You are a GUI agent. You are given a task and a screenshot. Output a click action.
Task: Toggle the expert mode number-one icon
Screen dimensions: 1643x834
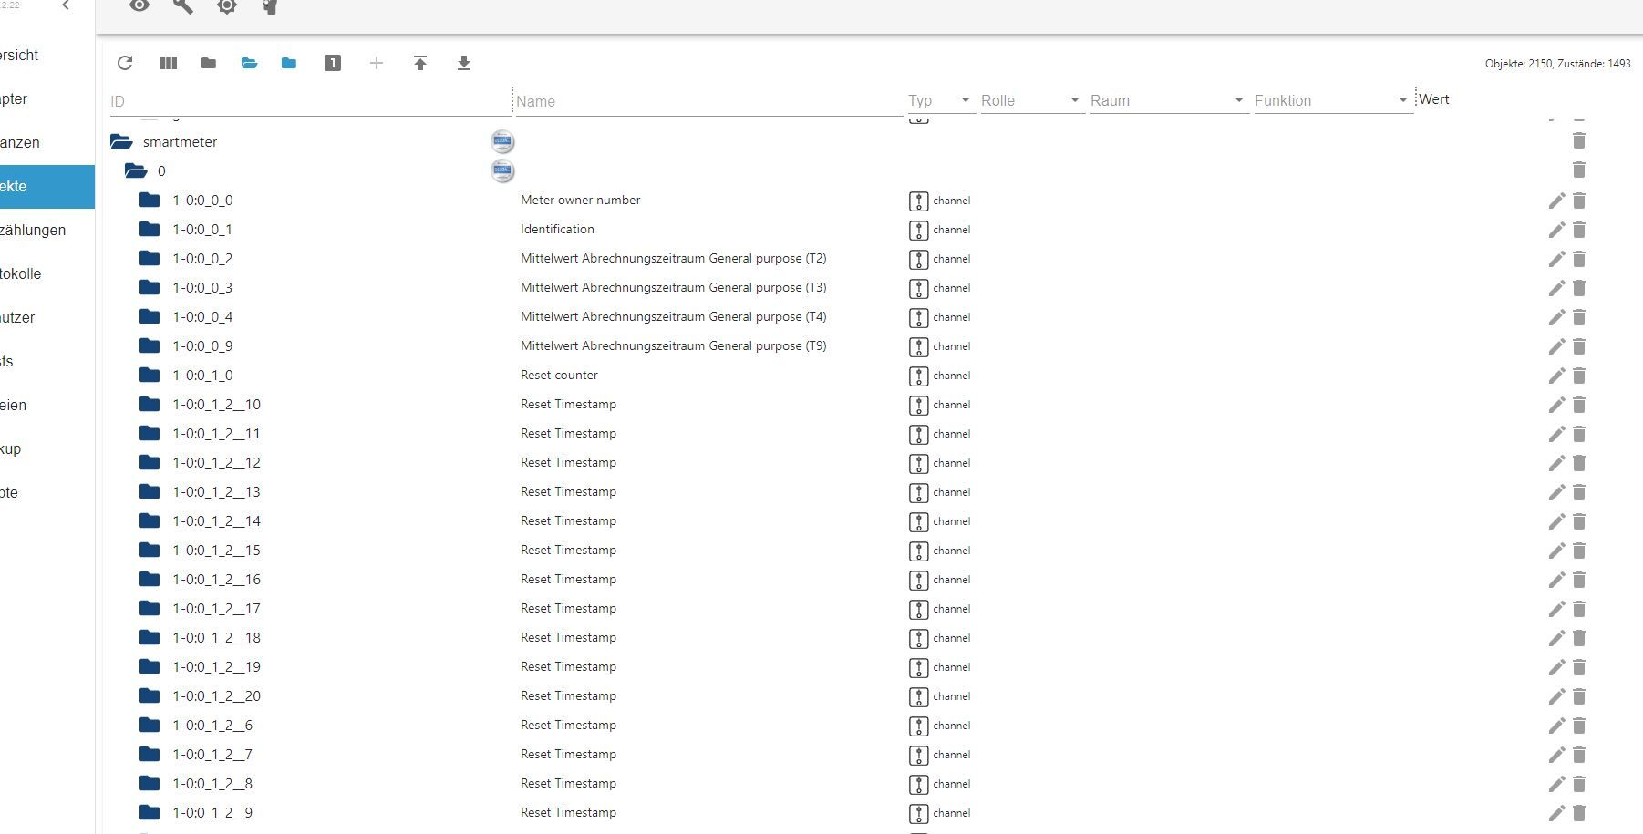point(333,63)
